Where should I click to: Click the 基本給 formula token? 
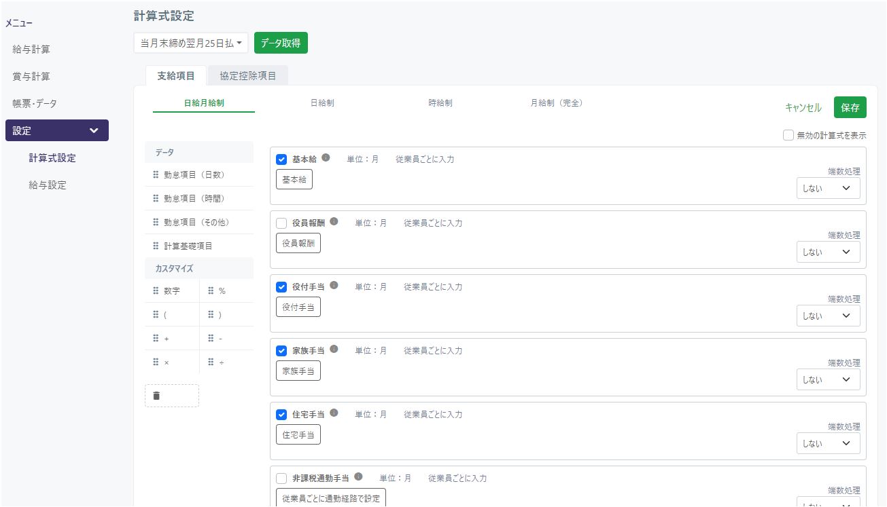point(294,179)
